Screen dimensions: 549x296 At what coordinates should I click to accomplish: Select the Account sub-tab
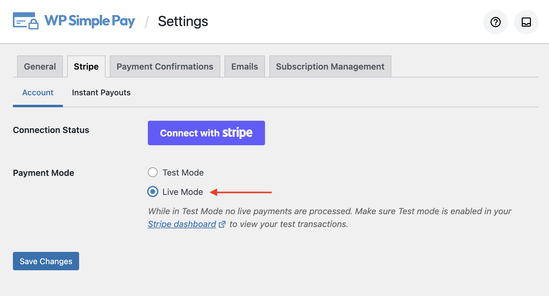tap(38, 93)
